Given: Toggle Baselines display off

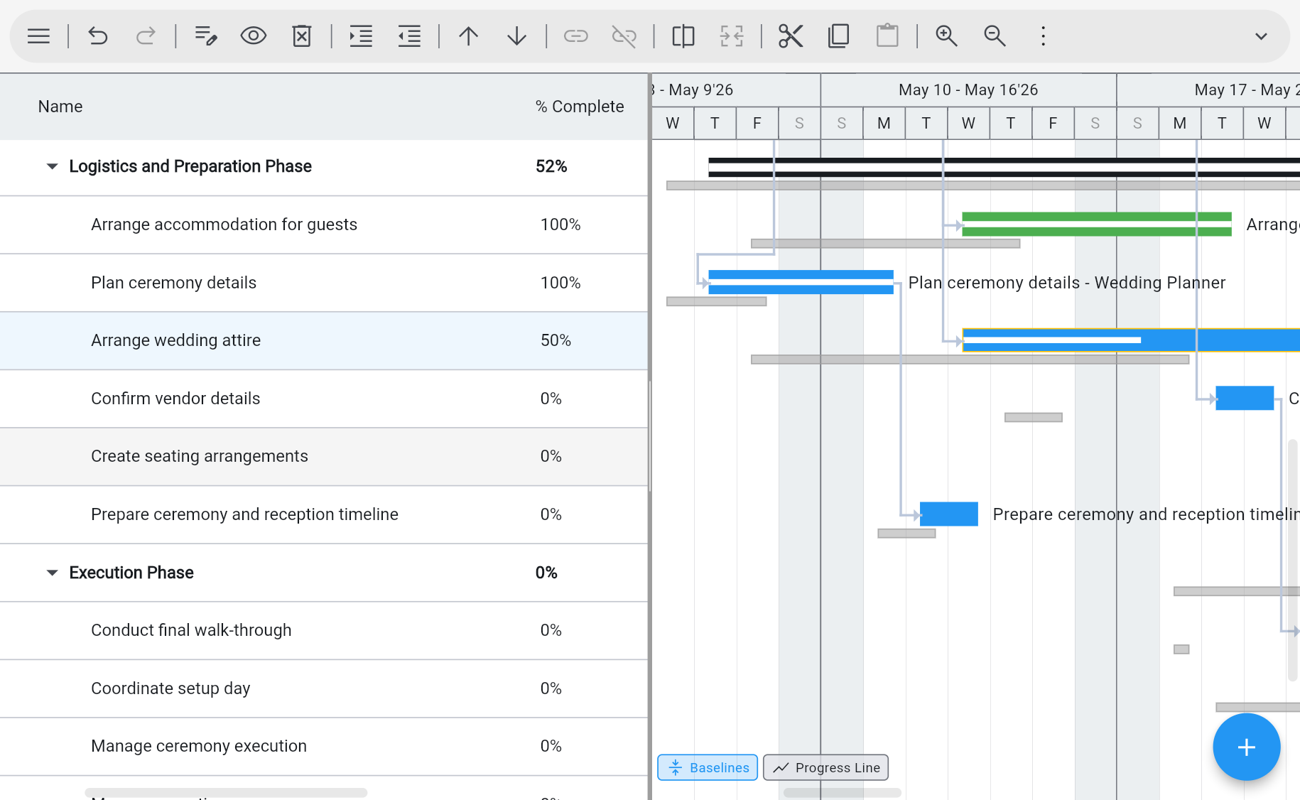Looking at the screenshot, I should click(x=707, y=767).
